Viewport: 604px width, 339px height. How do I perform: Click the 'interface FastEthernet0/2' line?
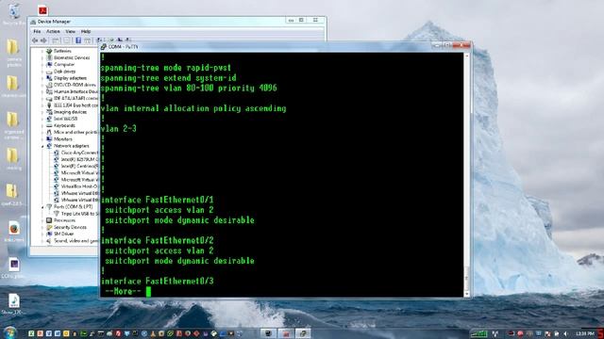pos(157,241)
